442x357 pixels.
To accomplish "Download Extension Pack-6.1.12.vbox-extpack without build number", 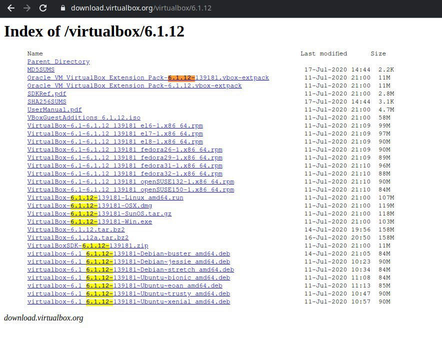I will (x=134, y=85).
